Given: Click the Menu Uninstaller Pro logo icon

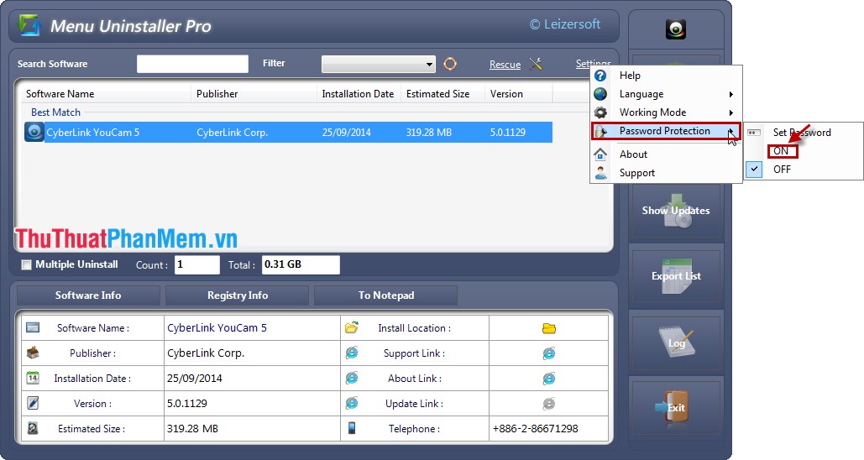Looking at the screenshot, I should [x=29, y=25].
